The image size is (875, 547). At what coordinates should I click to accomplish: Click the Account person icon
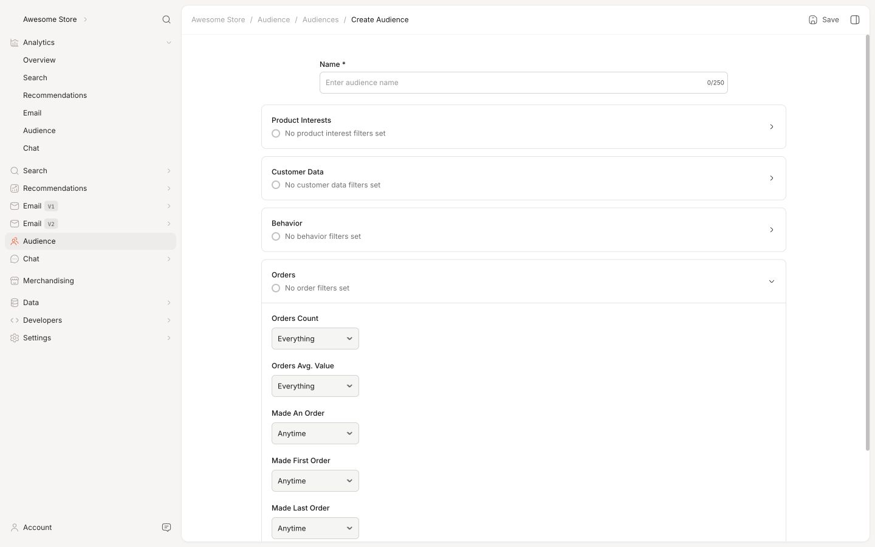coord(15,528)
